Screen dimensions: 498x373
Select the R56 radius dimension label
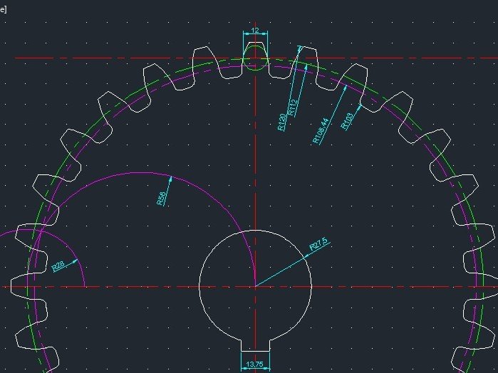161,198
